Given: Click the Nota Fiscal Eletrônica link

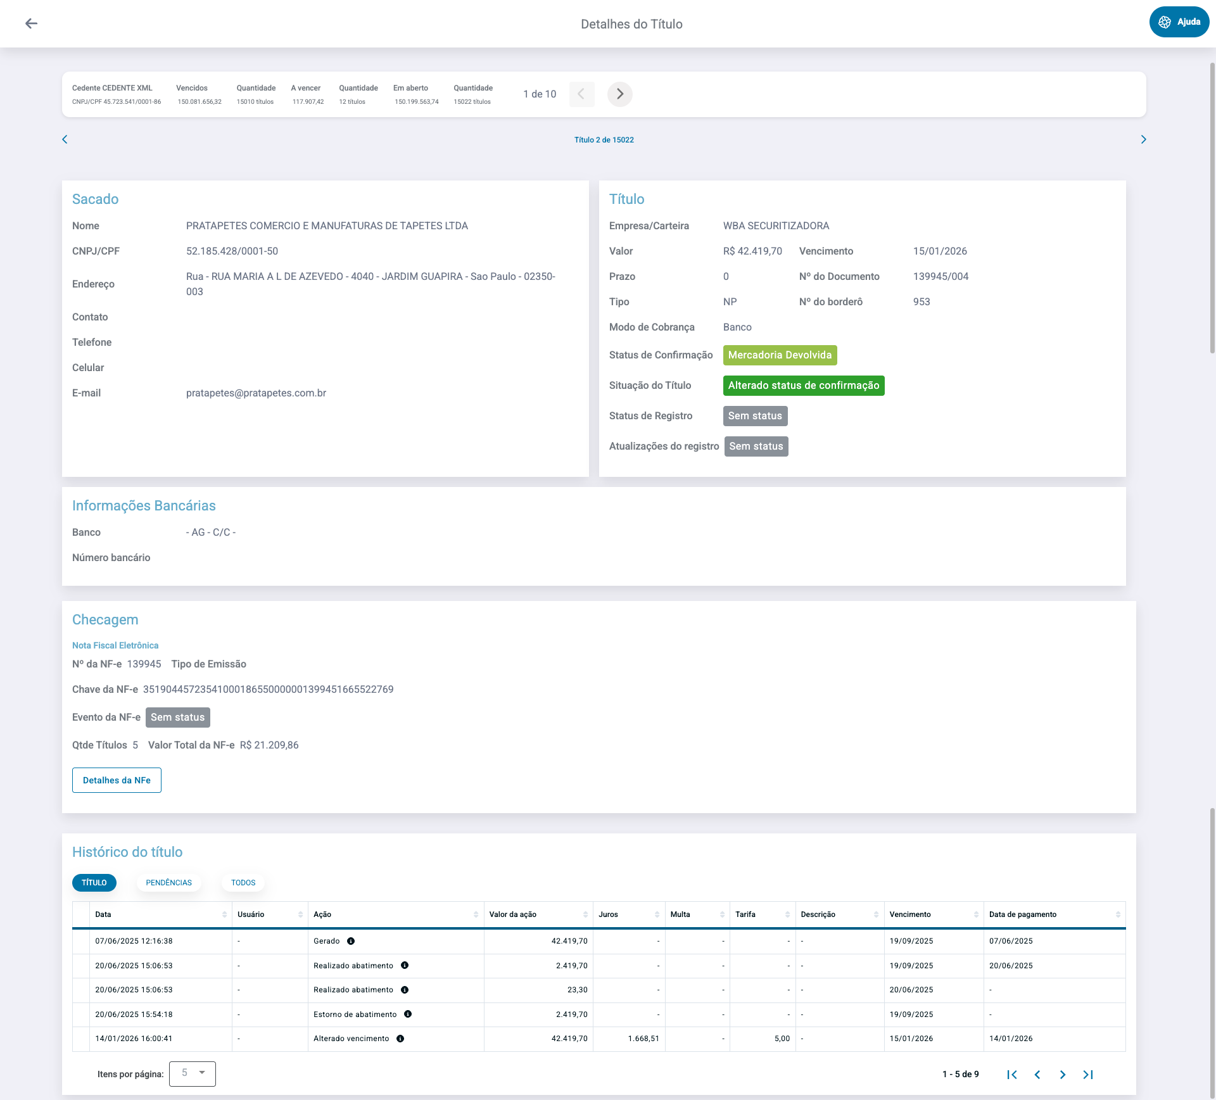Looking at the screenshot, I should [115, 645].
